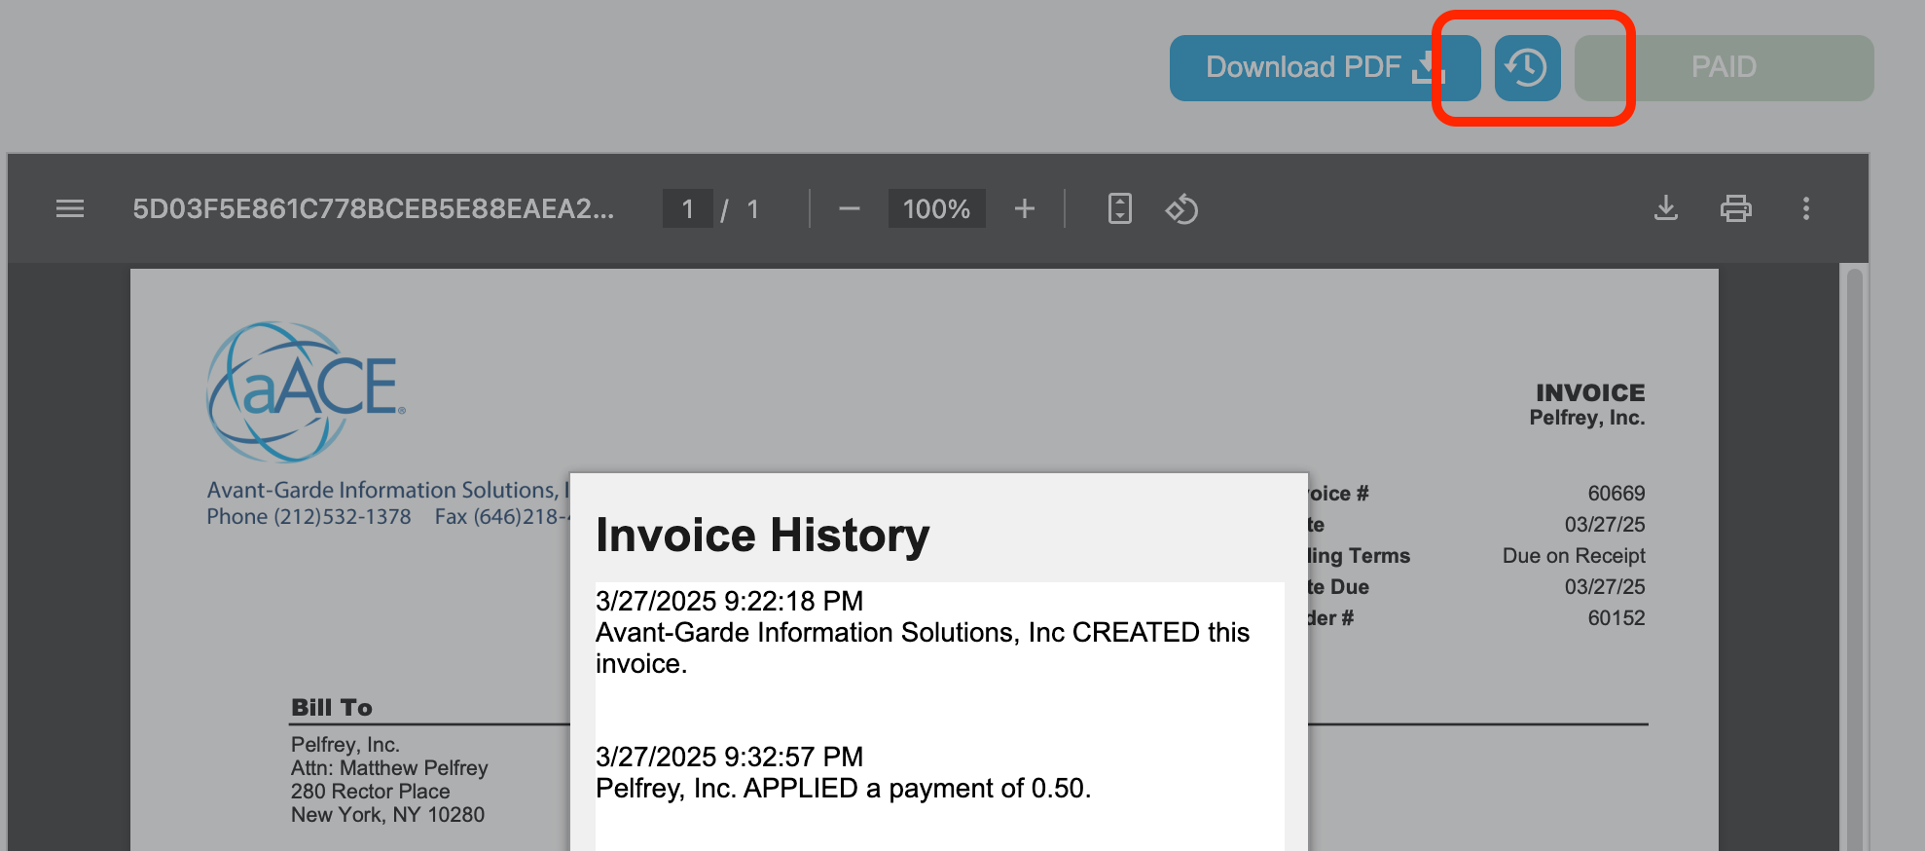Click Pelfrey, Inc. under INVOICE title
This screenshot has width=1925, height=851.
tap(1586, 418)
